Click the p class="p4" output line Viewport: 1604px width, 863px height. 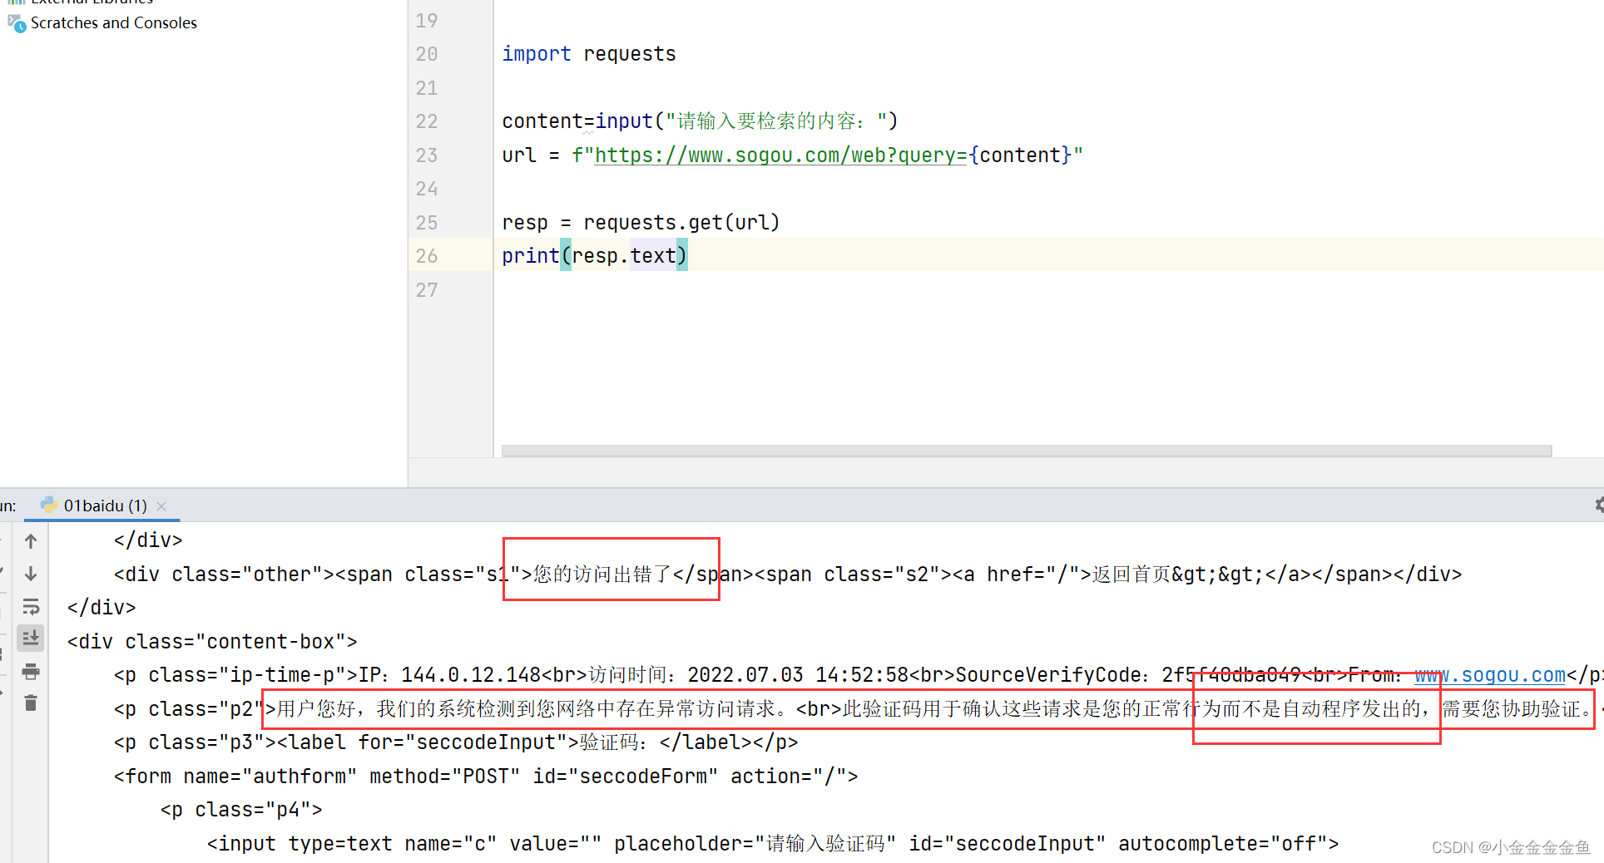[241, 810]
